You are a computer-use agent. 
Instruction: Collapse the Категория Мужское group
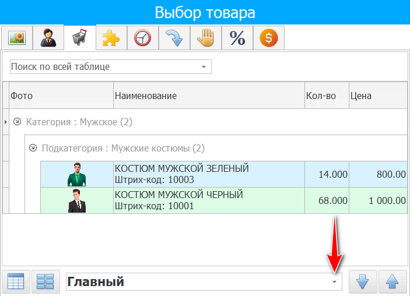(17, 122)
